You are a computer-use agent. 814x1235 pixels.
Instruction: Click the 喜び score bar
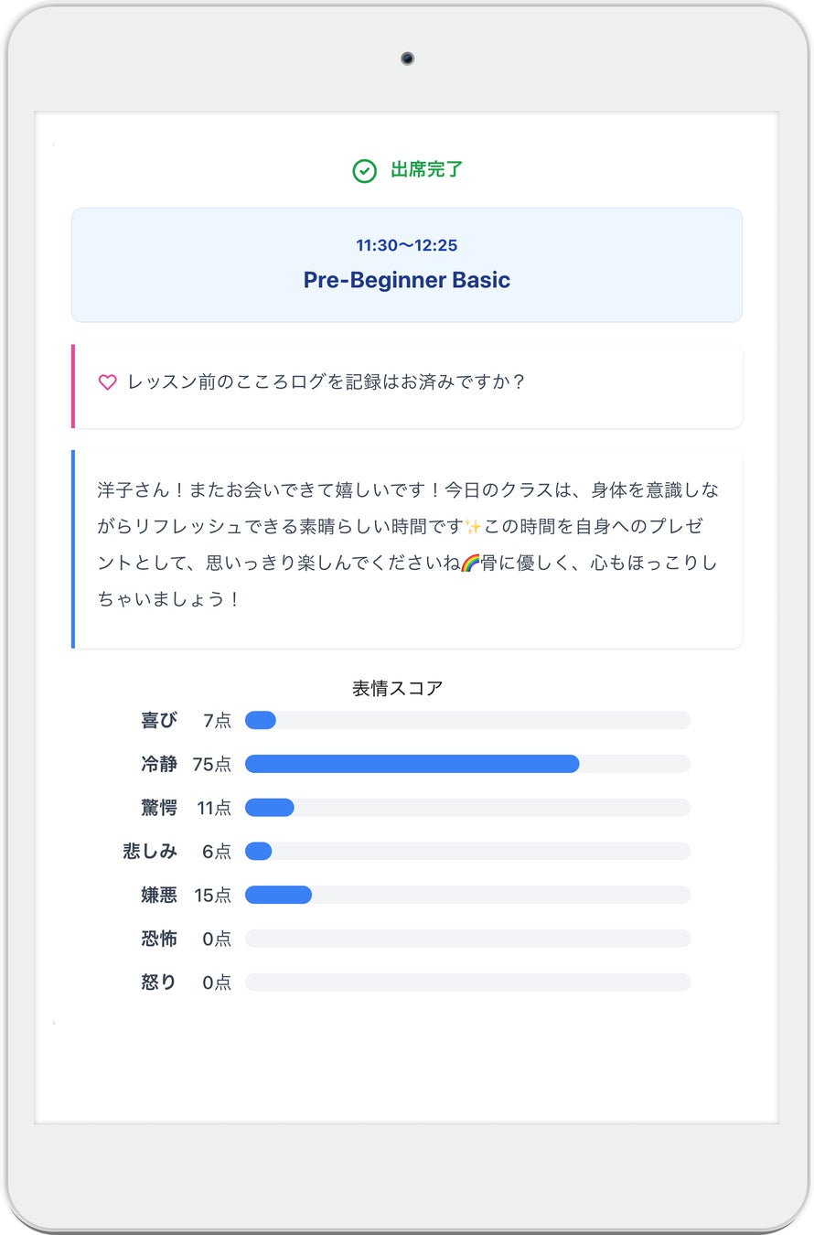pyautogui.click(x=467, y=721)
